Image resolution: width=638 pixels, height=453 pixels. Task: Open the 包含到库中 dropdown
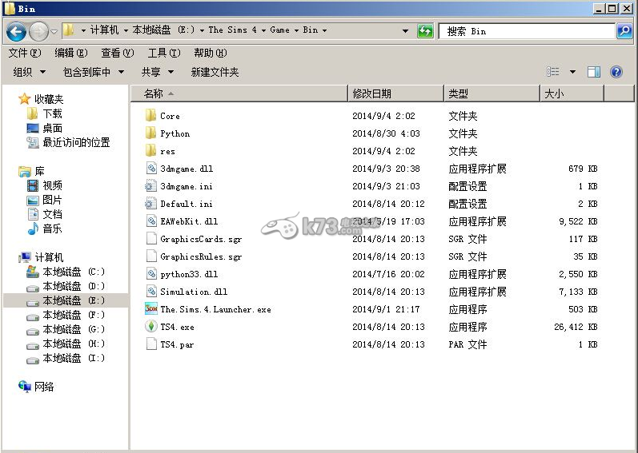tap(94, 72)
